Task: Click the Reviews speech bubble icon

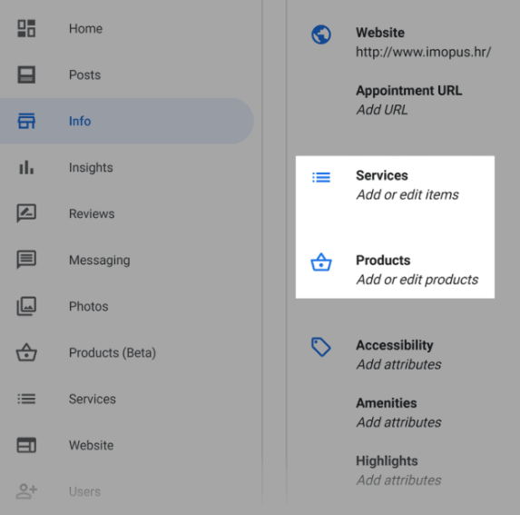Action: (x=26, y=213)
